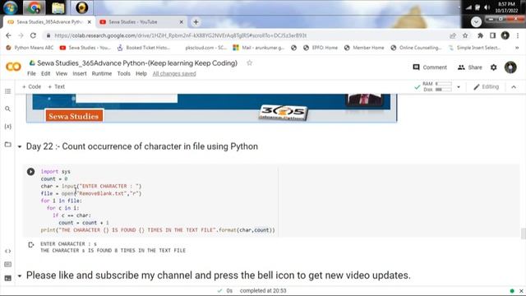Open the Tools menu

pos(123,73)
